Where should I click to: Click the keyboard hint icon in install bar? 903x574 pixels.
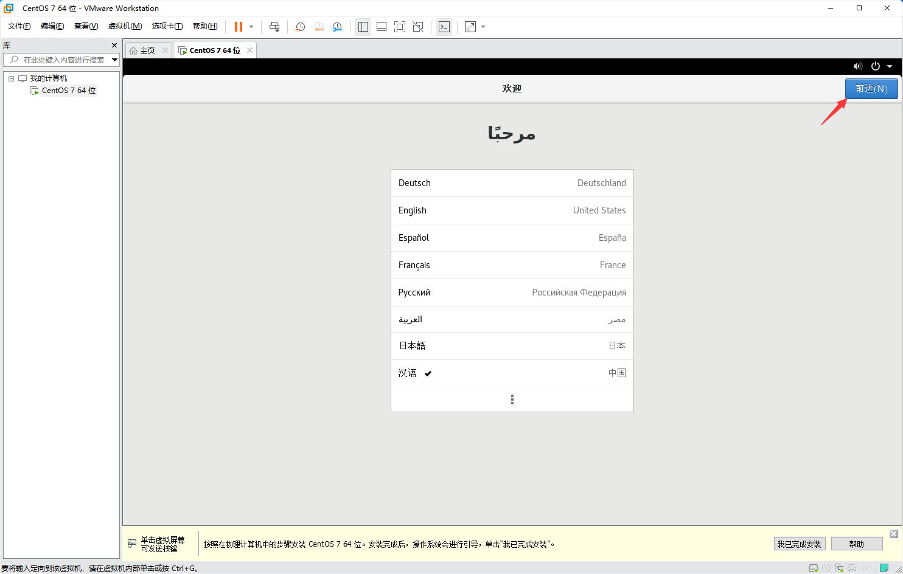pyautogui.click(x=132, y=544)
